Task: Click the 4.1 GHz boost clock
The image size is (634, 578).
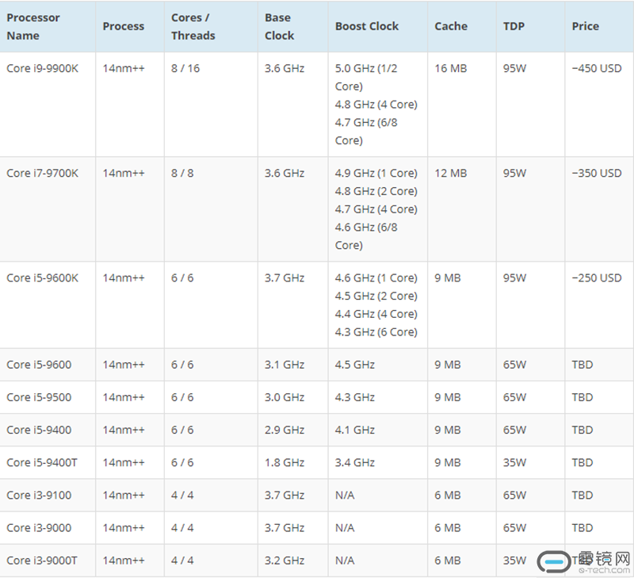Action: coord(354,430)
